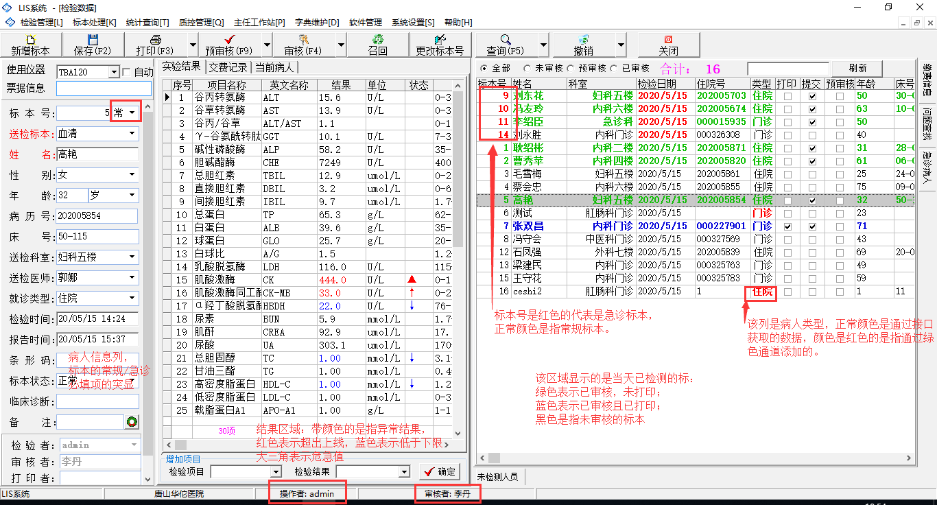Screen dimensions: 937x505
Task: Click the 召回 recall toolbar button
Action: (x=377, y=45)
